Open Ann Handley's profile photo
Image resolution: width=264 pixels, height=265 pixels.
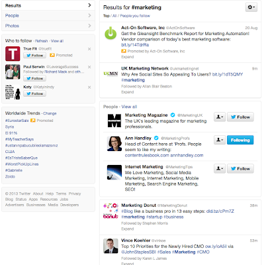(x=114, y=144)
